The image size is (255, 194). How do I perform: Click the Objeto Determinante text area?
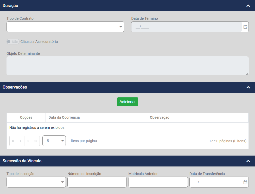[127, 66]
